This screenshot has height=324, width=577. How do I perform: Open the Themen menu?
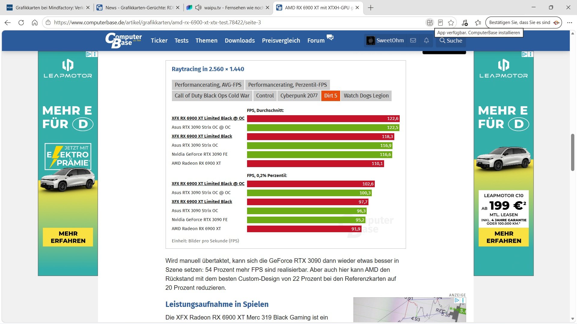pyautogui.click(x=206, y=40)
